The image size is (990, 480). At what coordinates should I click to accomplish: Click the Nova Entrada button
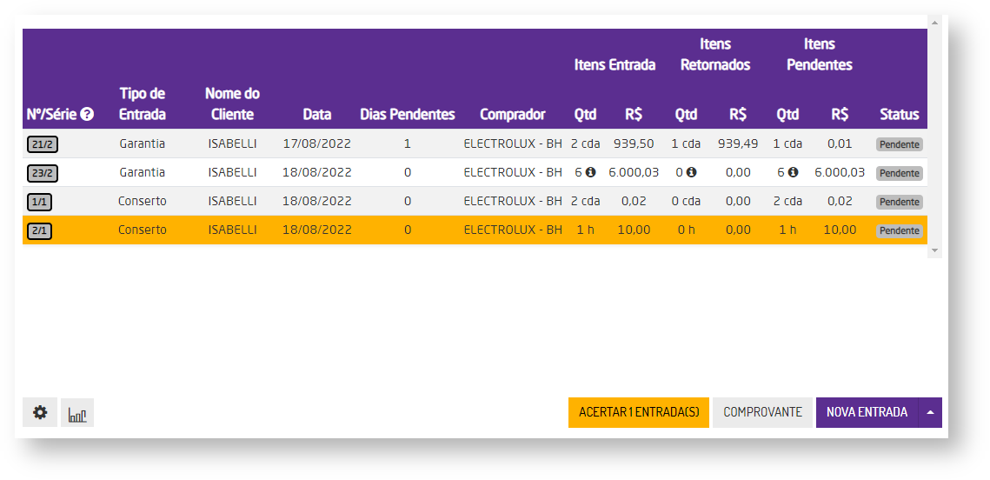(867, 412)
